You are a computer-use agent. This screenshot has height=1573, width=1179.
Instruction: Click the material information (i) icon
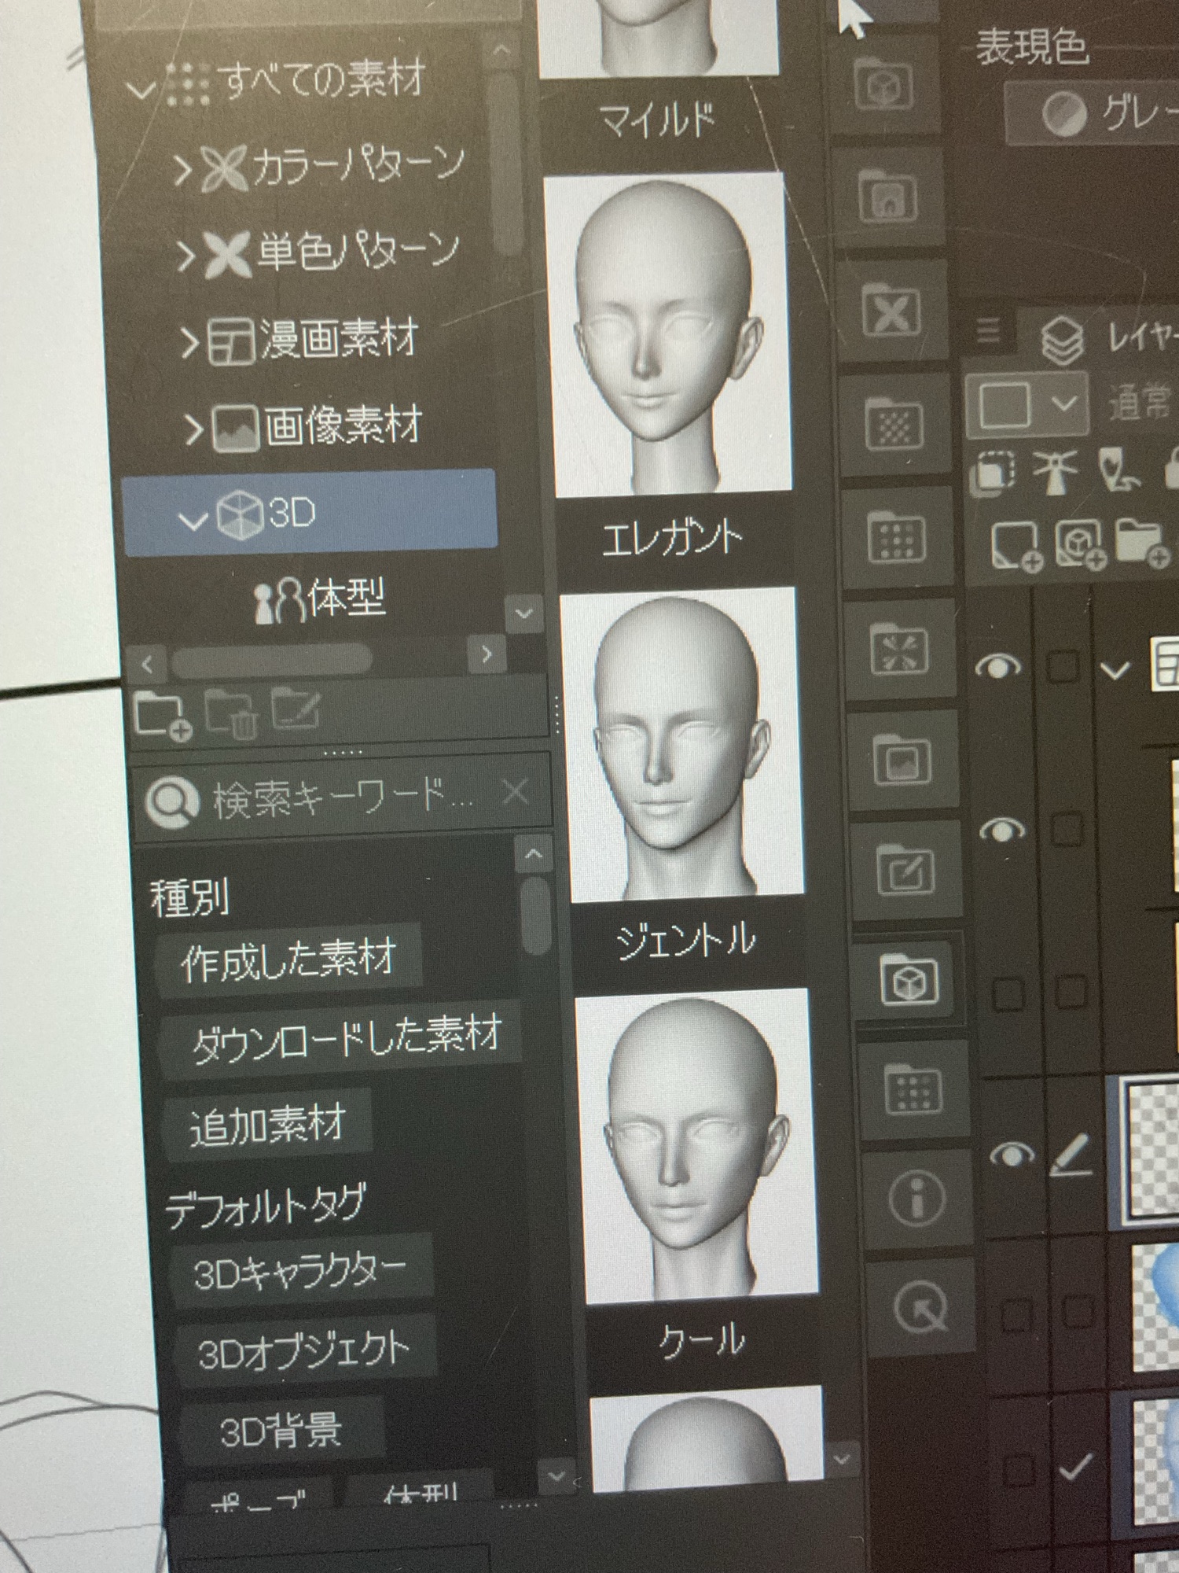pyautogui.click(x=916, y=1198)
